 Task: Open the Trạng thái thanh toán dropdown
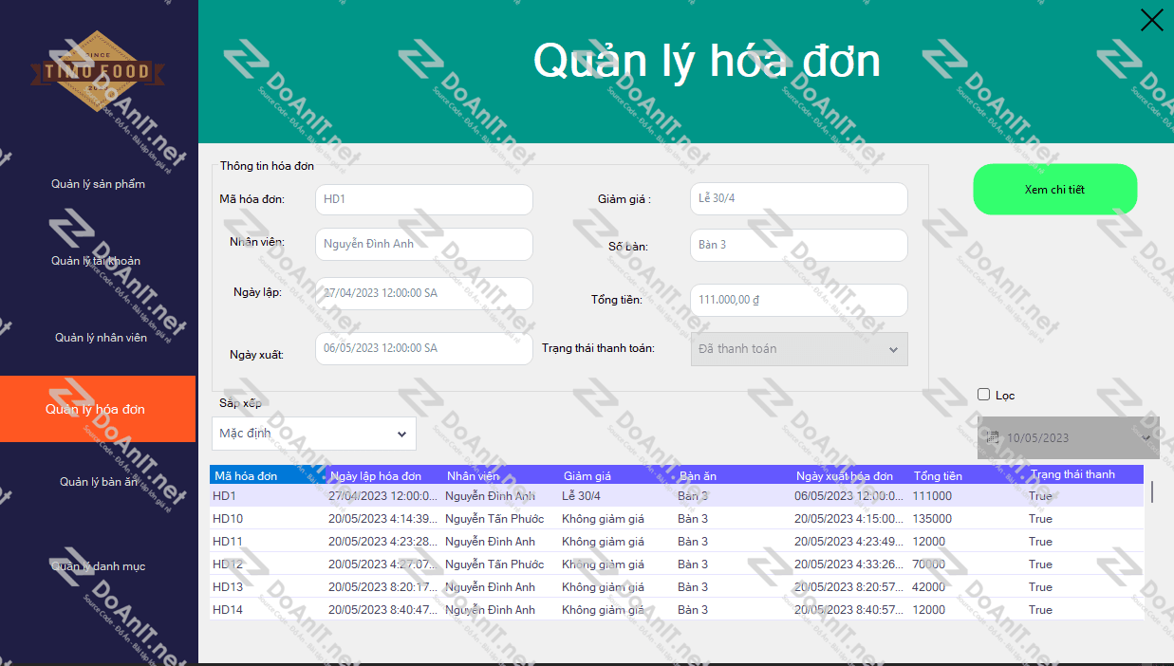pyautogui.click(x=798, y=349)
